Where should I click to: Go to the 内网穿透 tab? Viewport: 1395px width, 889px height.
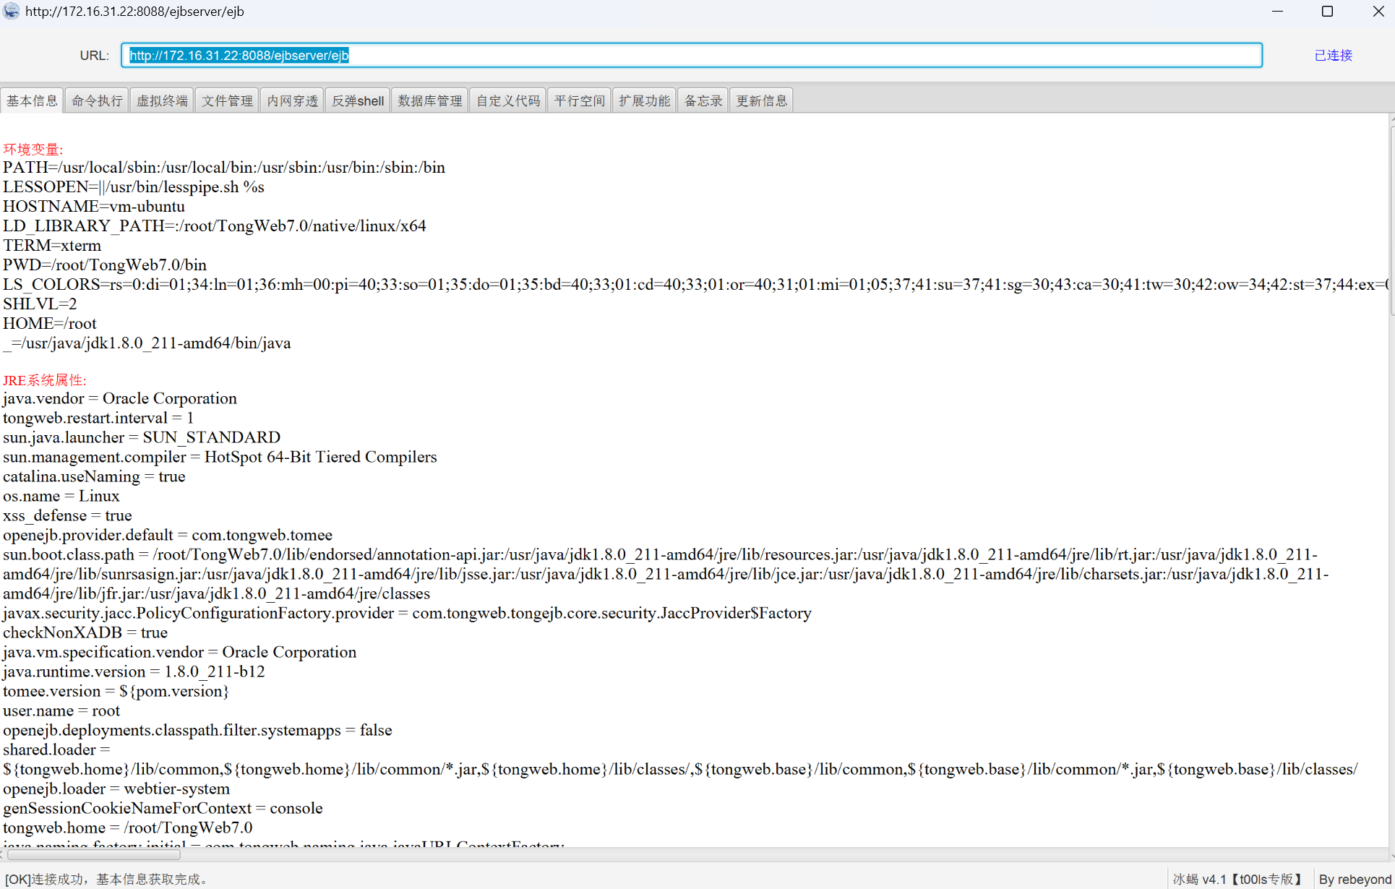[292, 100]
